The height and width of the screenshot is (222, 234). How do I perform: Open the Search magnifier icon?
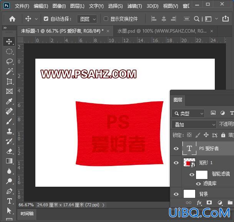pos(197,19)
